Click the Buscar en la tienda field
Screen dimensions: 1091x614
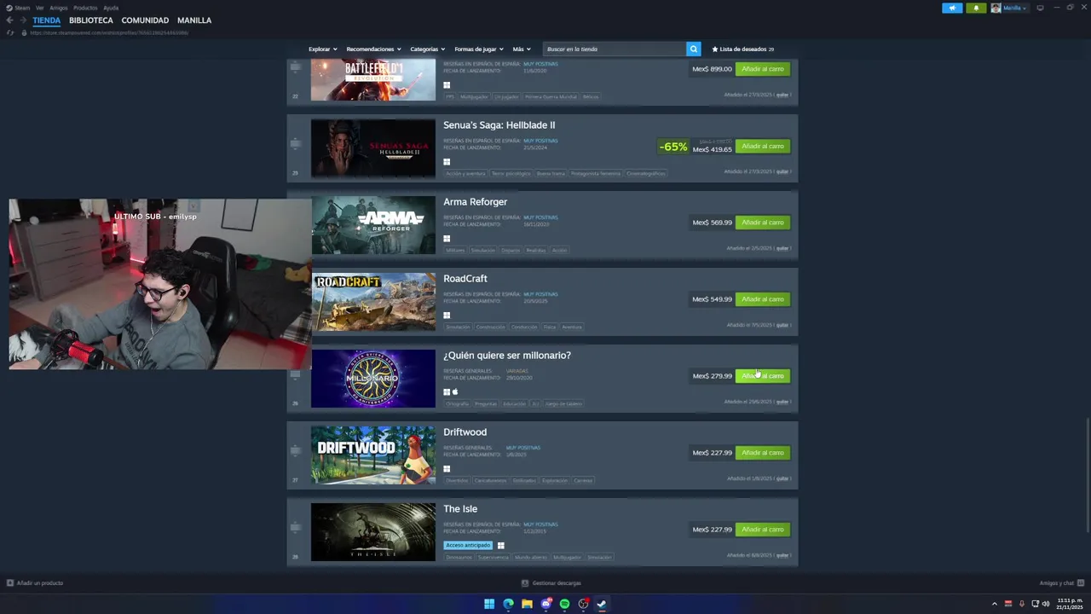[x=615, y=49]
